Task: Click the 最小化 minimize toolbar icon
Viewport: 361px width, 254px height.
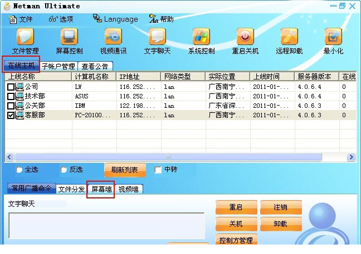Action: 333,36
